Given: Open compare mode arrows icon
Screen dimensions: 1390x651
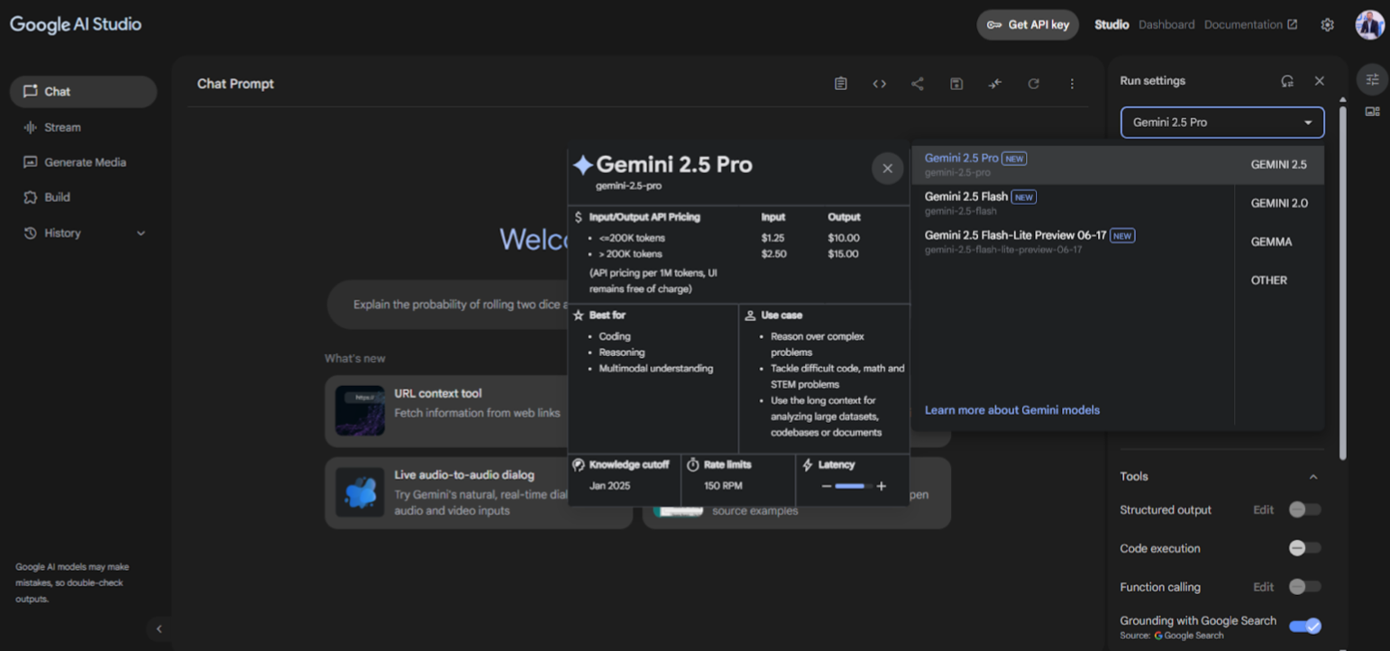Looking at the screenshot, I should point(995,84).
